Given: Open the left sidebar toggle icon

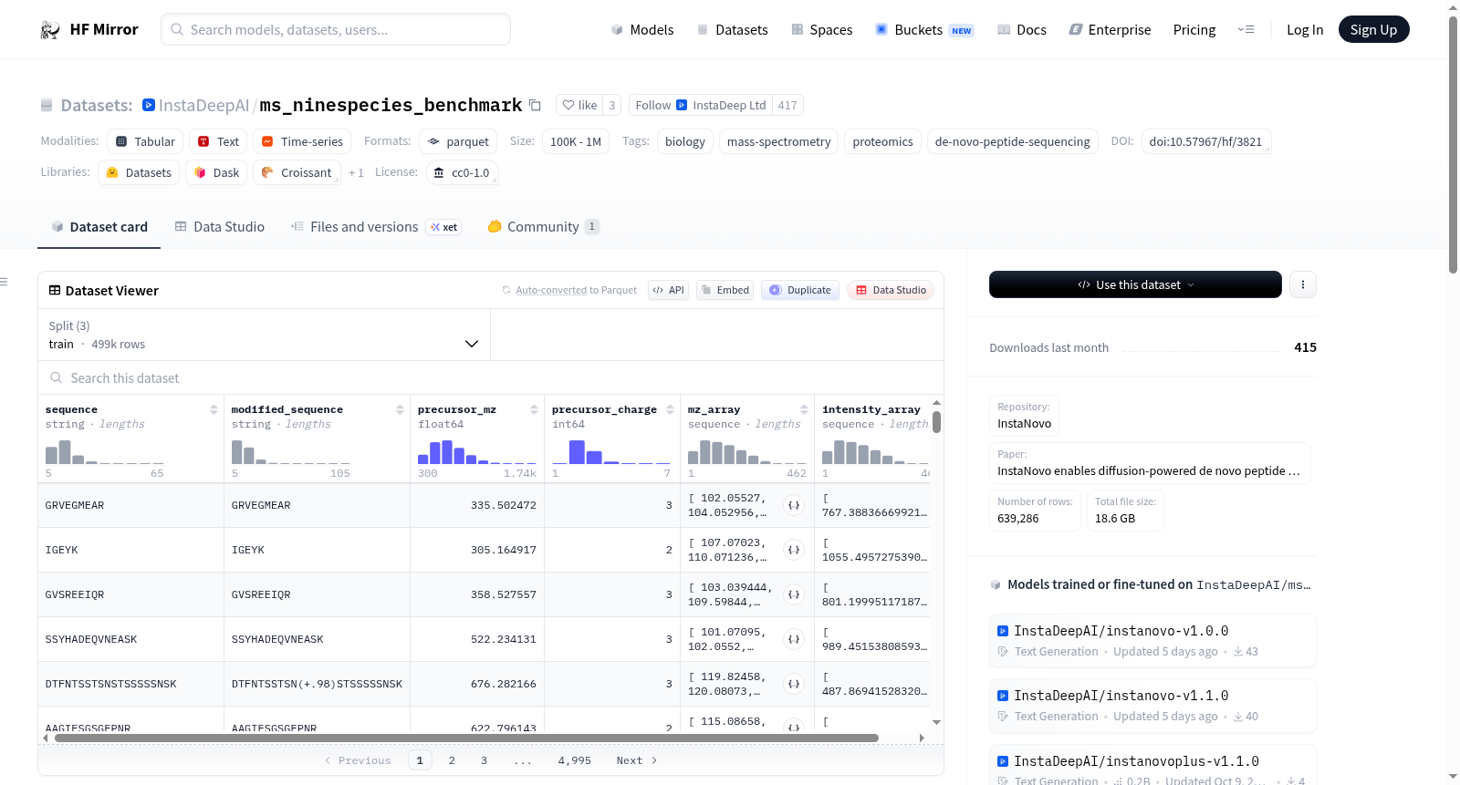Looking at the screenshot, I should click(x=4, y=282).
